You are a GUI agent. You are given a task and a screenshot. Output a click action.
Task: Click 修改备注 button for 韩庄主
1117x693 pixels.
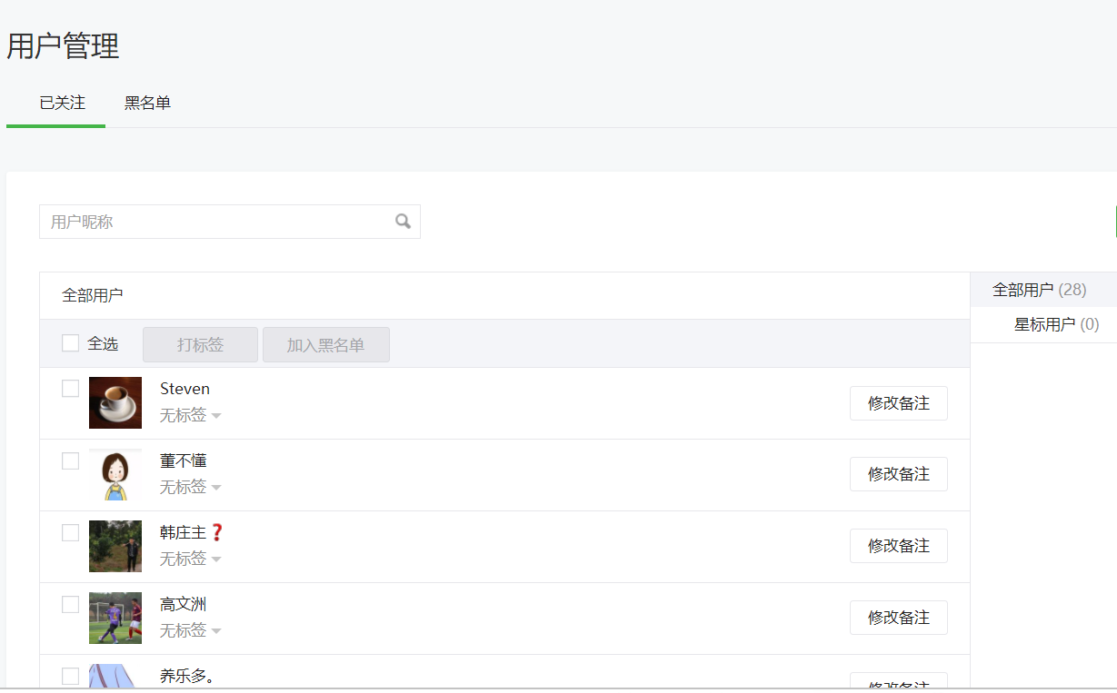click(x=899, y=546)
